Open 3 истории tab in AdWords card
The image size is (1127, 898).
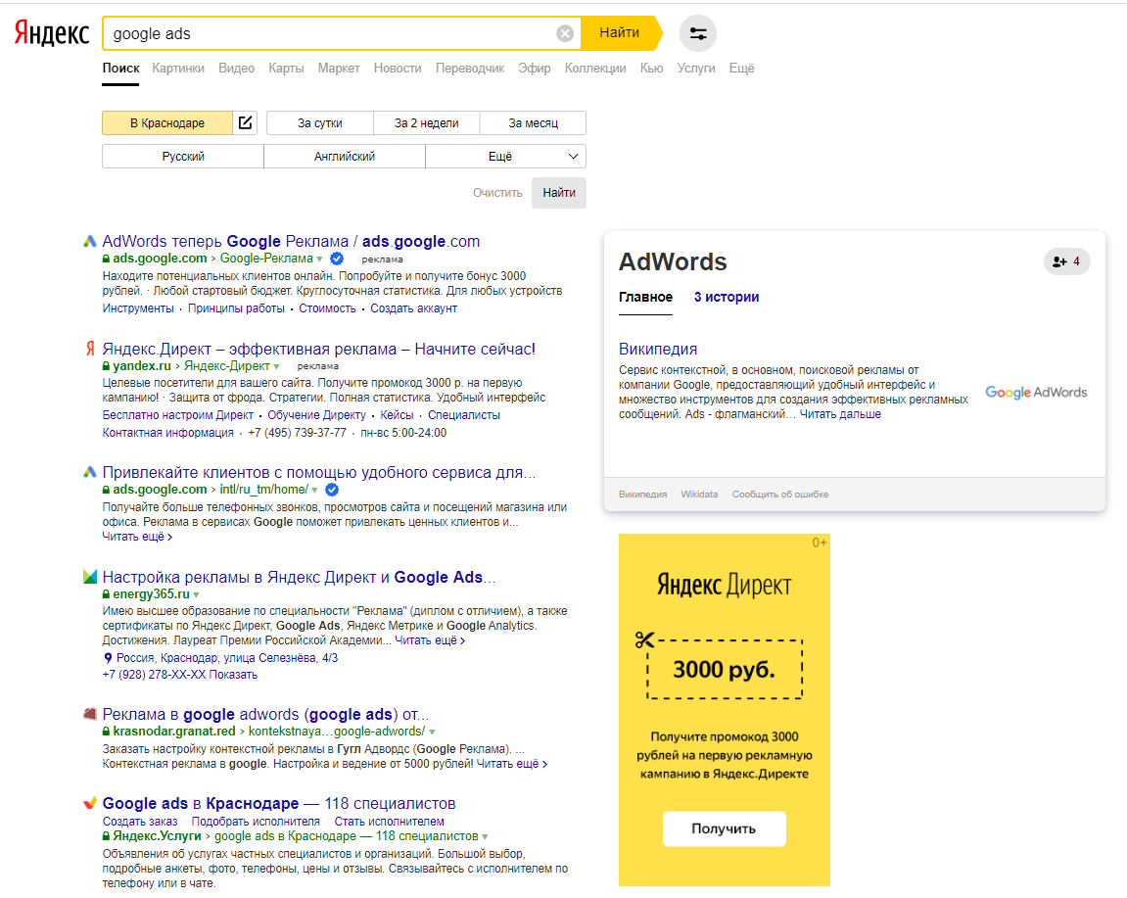(726, 297)
